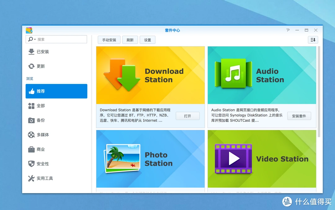This screenshot has width=335, height=210.
Task: Open the 安全性 security category
Action: [x=56, y=164]
